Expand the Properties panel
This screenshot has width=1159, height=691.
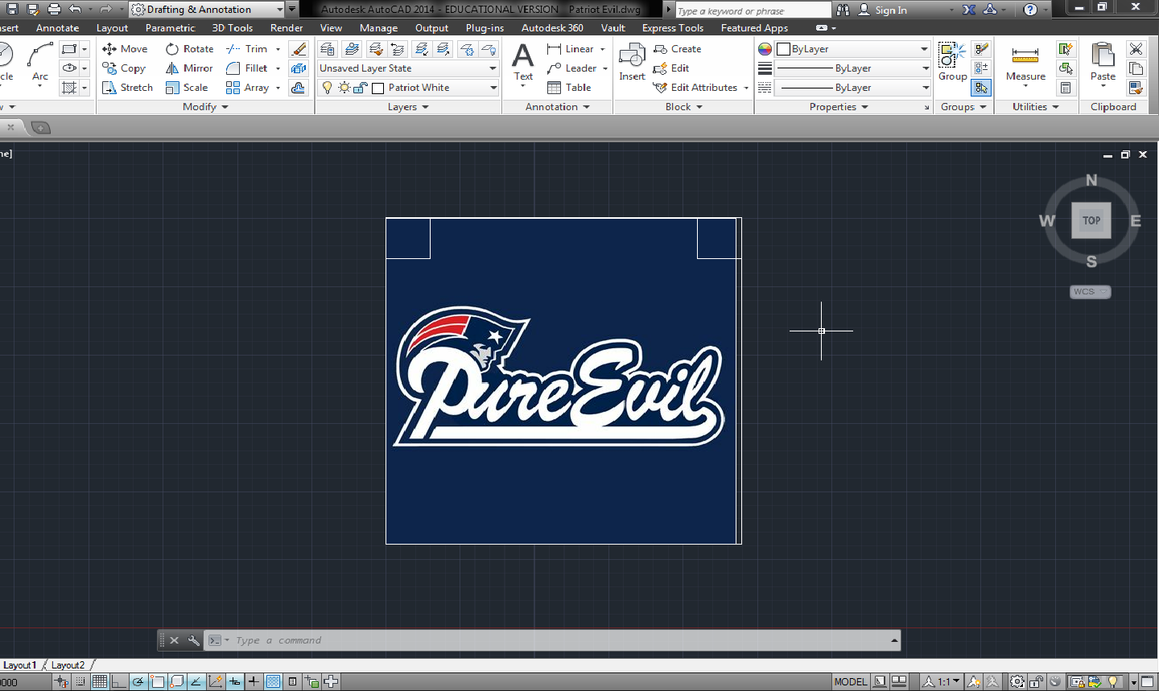(x=839, y=107)
